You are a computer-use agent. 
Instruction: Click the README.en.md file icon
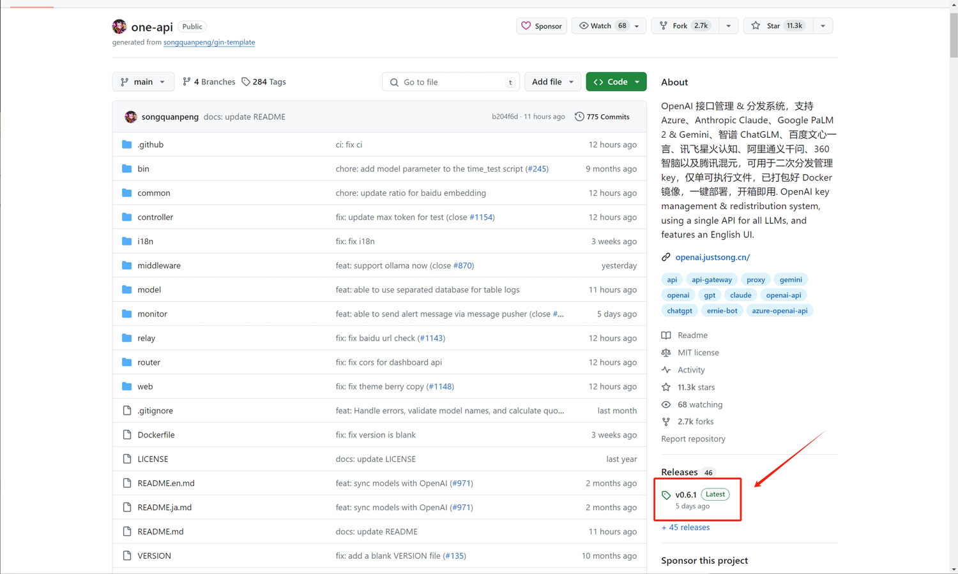[126, 483]
